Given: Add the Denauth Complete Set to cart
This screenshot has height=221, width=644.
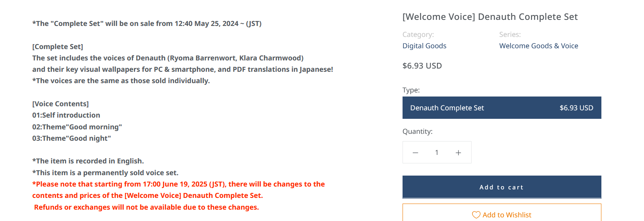Looking at the screenshot, I should [502, 187].
